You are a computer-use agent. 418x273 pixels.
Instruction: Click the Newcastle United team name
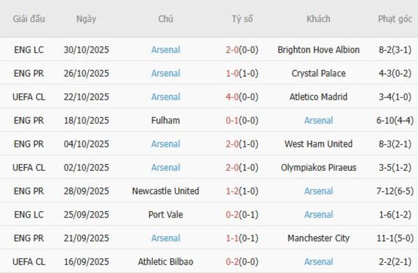[165, 191]
